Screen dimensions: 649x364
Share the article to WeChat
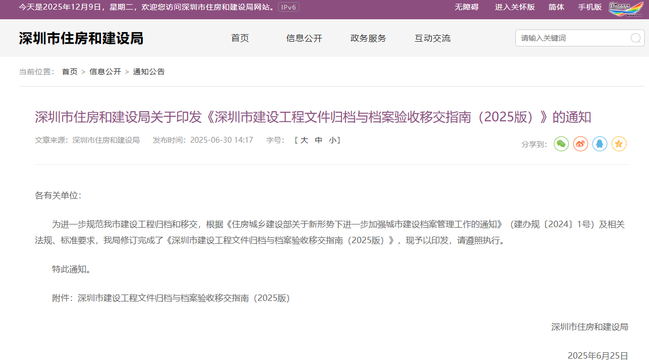(561, 144)
